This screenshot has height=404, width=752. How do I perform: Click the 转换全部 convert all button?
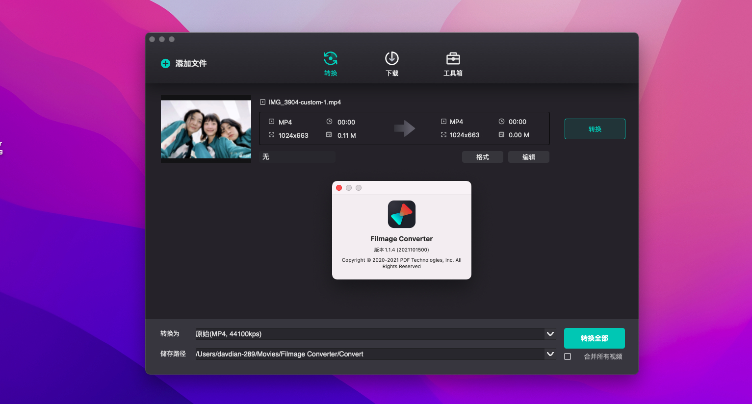pyautogui.click(x=595, y=338)
